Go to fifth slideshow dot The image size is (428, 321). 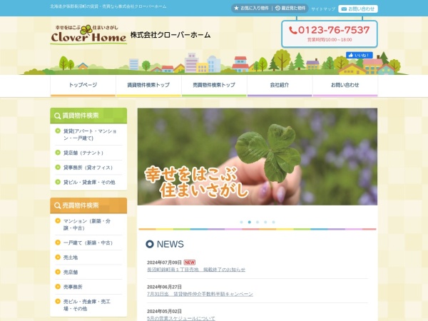coord(273,222)
